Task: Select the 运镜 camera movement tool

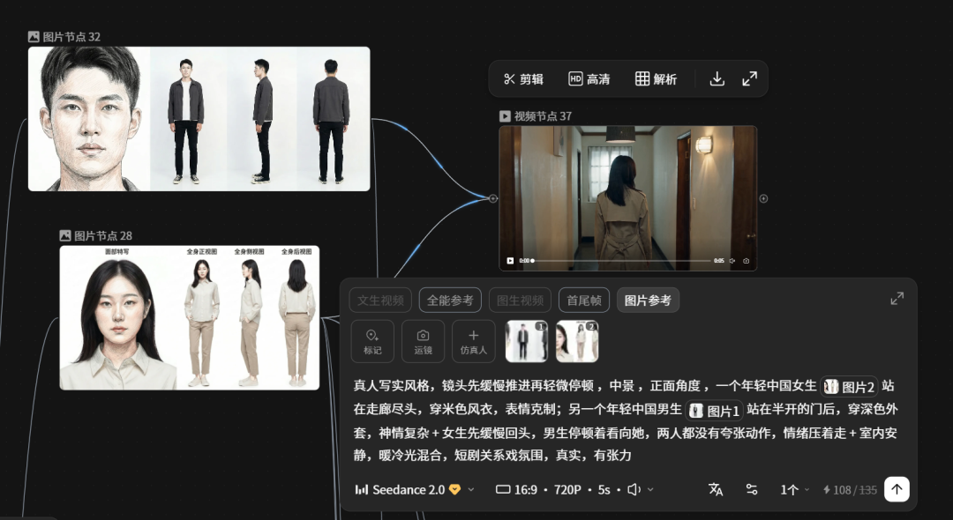Action: [x=423, y=341]
